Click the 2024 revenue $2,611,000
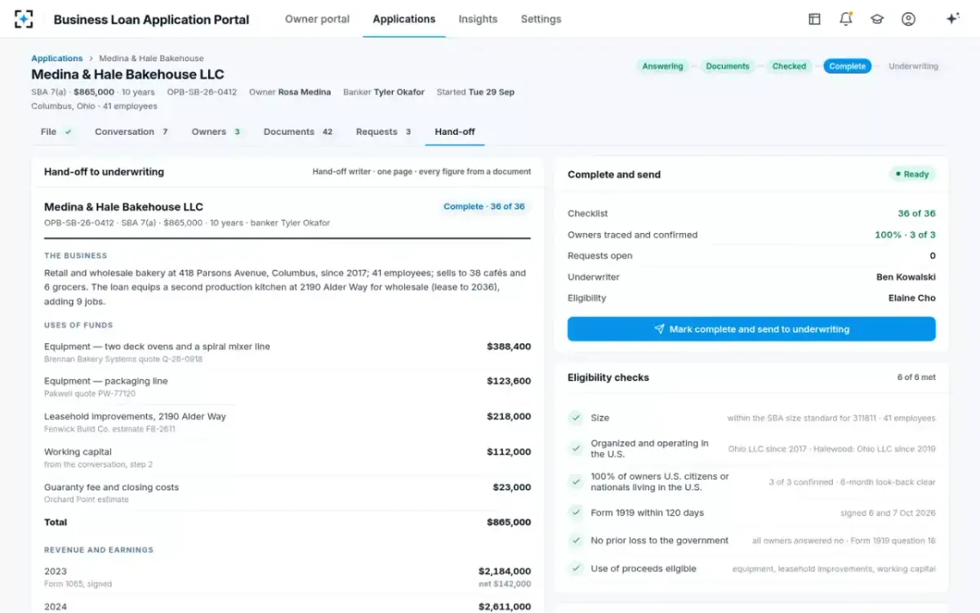980x613 pixels. pos(505,606)
